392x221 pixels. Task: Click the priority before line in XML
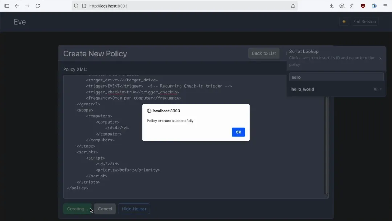pos(128,170)
